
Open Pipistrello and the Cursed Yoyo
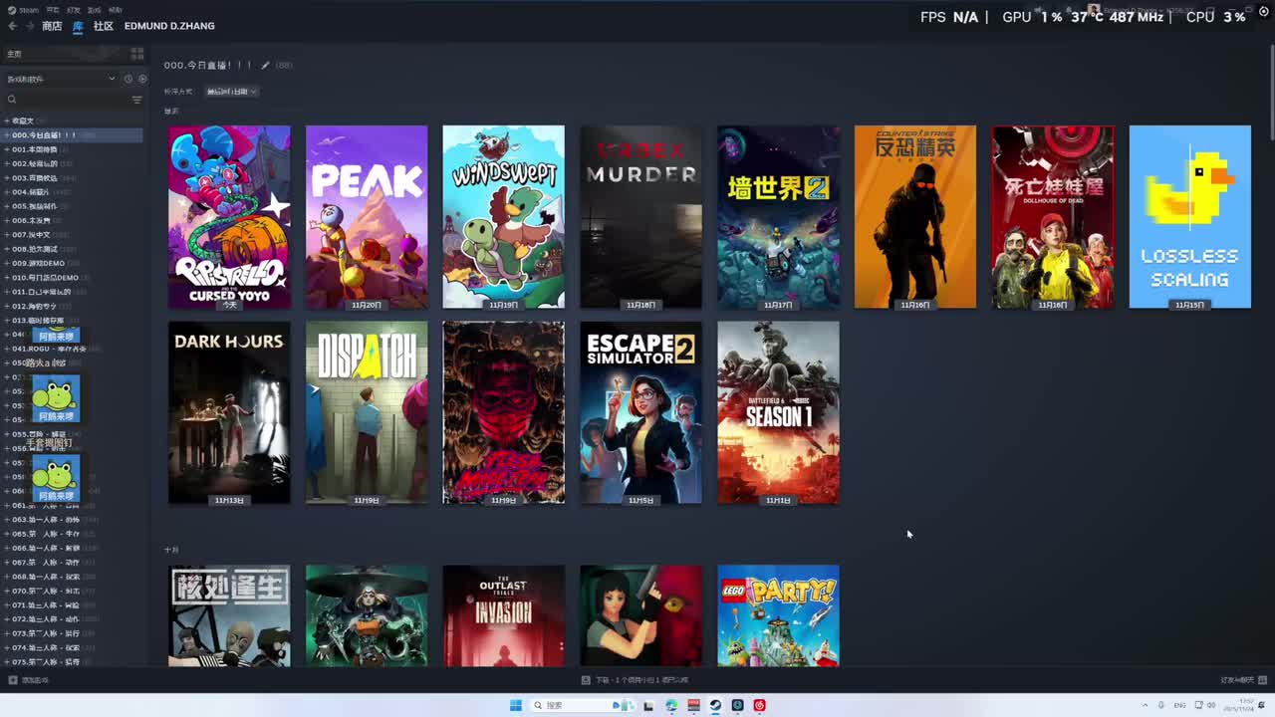pyautogui.click(x=229, y=216)
